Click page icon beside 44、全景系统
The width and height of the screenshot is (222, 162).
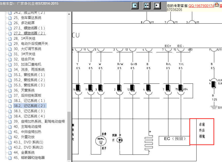pyautogui.click(x=10, y=153)
